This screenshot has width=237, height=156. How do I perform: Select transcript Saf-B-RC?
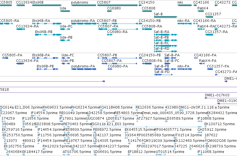165,46
